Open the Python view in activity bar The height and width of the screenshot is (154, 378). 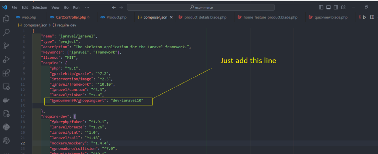point(6,126)
